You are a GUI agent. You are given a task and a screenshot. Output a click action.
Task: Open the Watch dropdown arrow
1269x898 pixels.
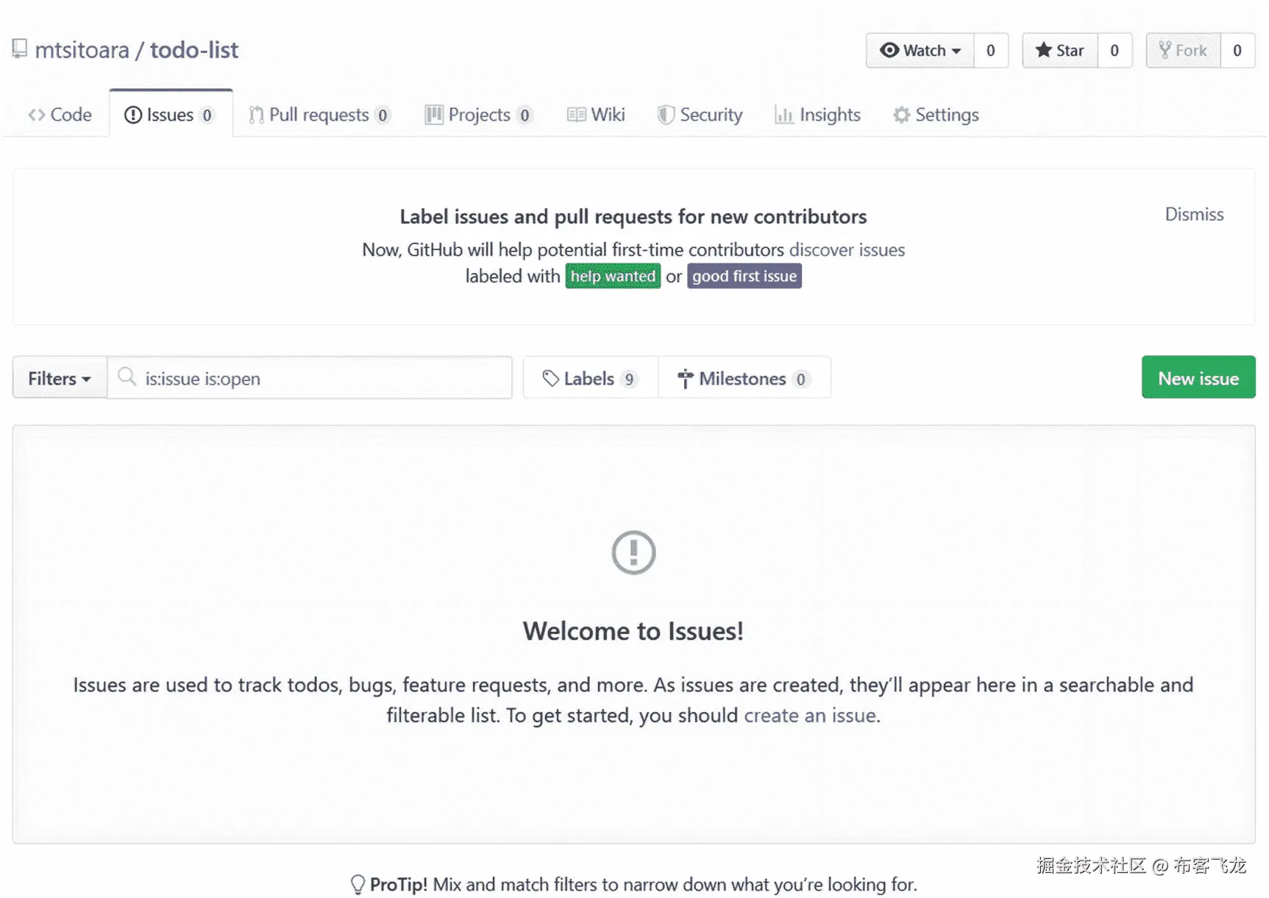tap(956, 51)
